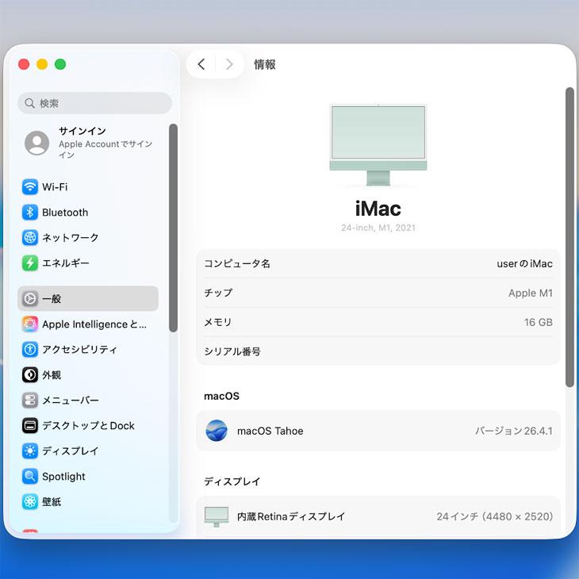Click the デスクトップとDock icon

30,426
